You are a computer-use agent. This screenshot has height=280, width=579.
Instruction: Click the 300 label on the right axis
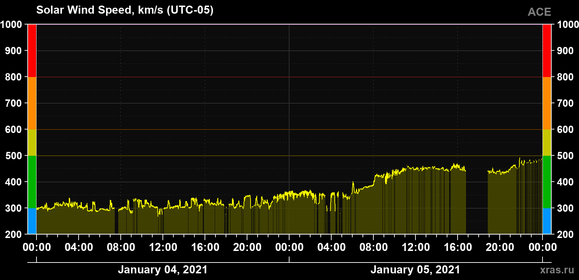click(x=565, y=208)
